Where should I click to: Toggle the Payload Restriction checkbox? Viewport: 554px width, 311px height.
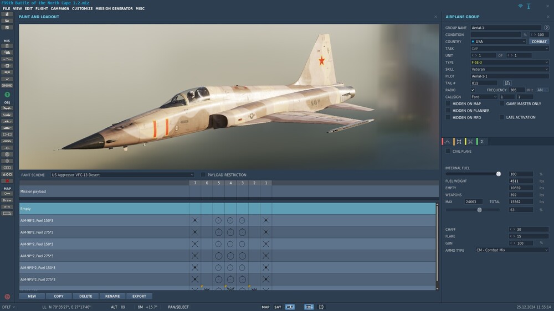pyautogui.click(x=203, y=175)
